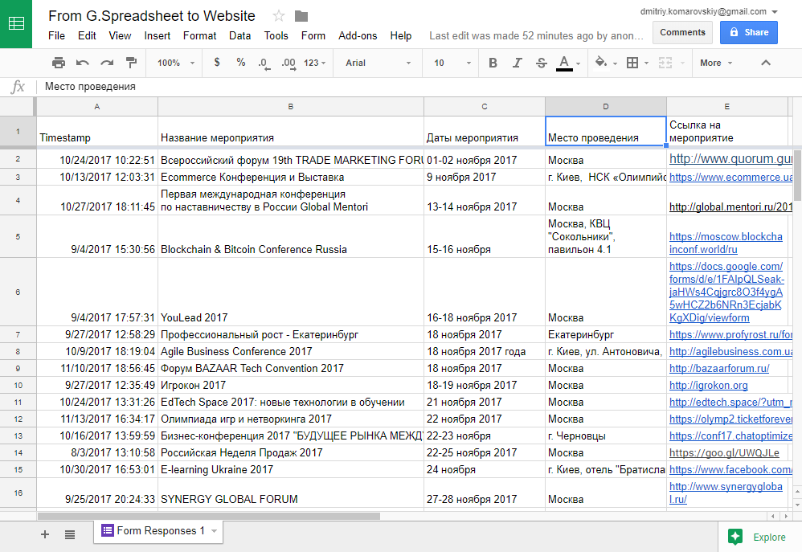Apply strikethrough formatting
802x552 pixels.
541,63
